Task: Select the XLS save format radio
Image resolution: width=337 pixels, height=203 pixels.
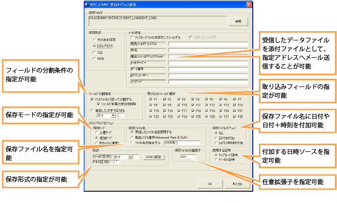Action: (94, 52)
